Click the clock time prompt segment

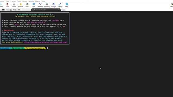pos(18,48)
